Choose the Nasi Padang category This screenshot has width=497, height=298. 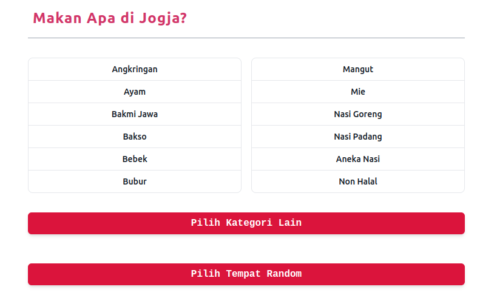358,137
